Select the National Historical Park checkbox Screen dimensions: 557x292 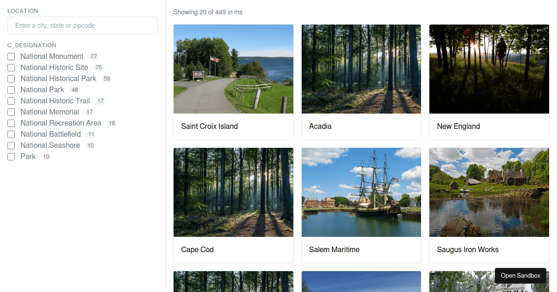tap(11, 78)
